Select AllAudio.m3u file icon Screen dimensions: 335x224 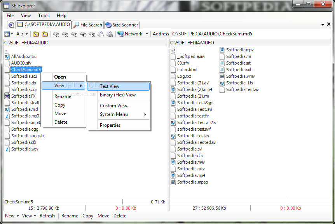click(x=7, y=56)
